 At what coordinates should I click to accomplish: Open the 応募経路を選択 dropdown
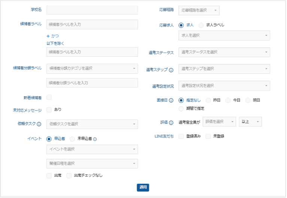pos(199,10)
